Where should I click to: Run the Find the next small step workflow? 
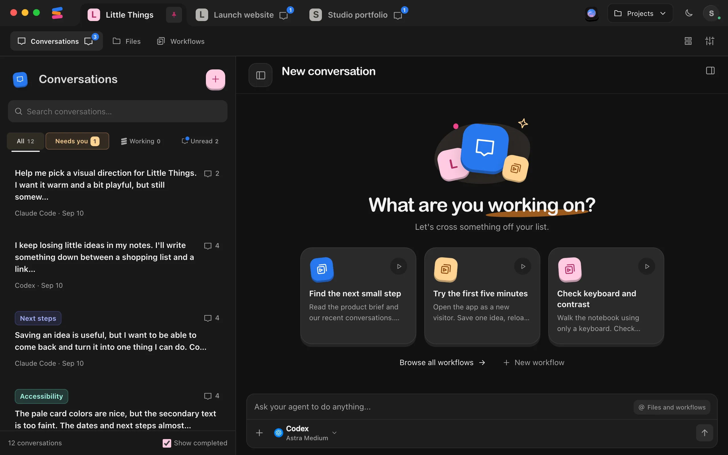(399, 266)
